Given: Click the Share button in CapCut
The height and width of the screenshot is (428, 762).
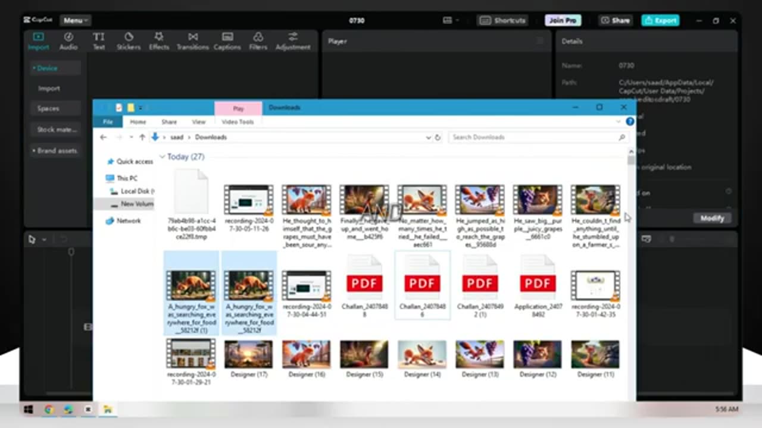Looking at the screenshot, I should [x=616, y=20].
